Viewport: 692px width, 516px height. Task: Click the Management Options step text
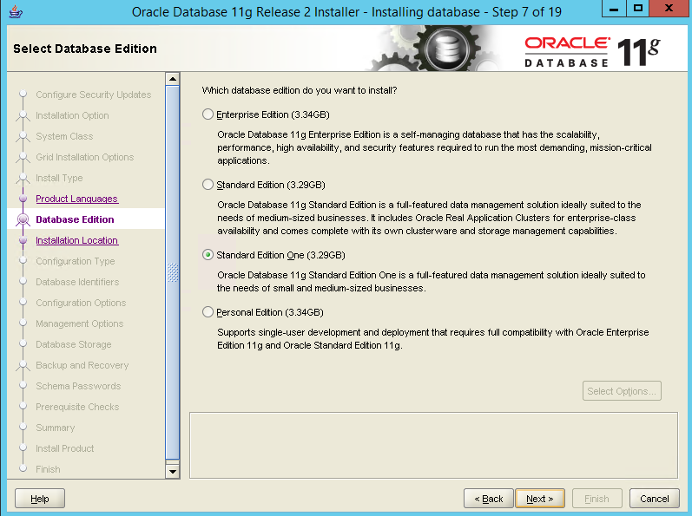[x=80, y=323]
